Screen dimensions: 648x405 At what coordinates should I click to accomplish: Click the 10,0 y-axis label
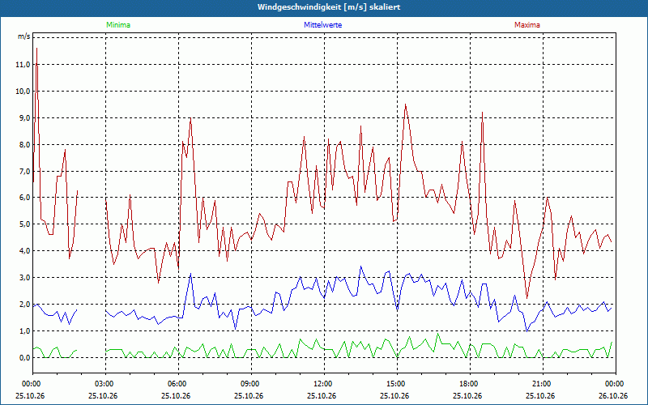[23, 92]
